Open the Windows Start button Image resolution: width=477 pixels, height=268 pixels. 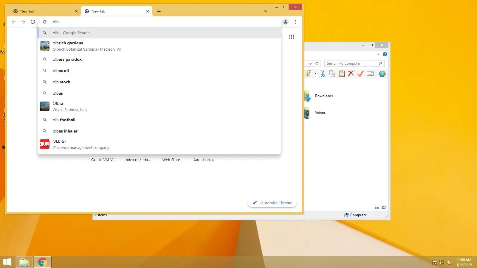[x=7, y=262]
